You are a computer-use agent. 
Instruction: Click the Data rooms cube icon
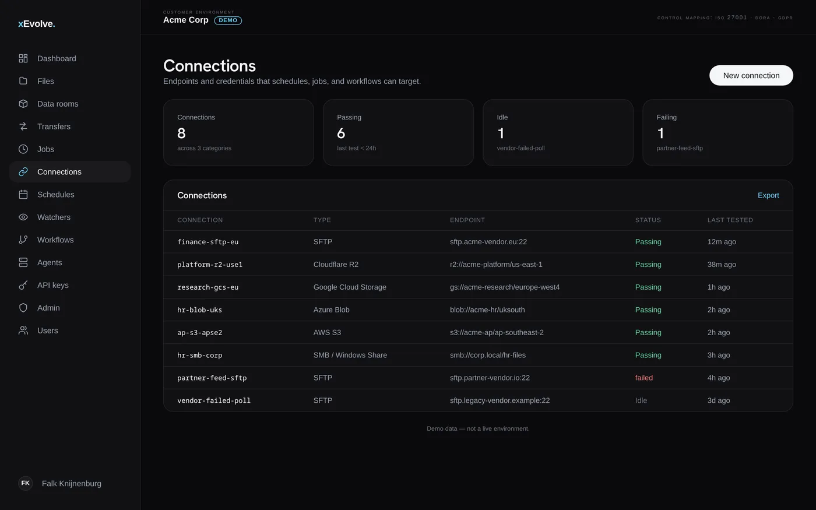(x=23, y=104)
